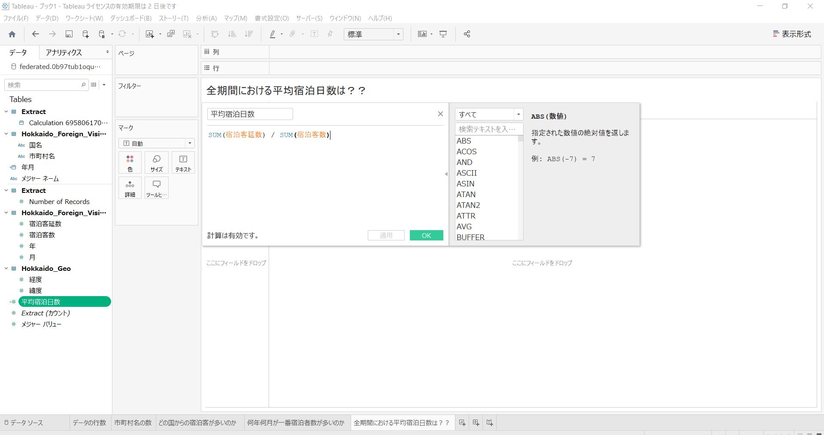Open the ファイル(F) menu
824x435 pixels.
coord(16,18)
